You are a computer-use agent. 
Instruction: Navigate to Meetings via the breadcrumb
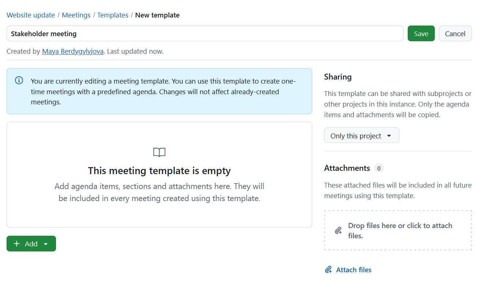[x=76, y=15]
